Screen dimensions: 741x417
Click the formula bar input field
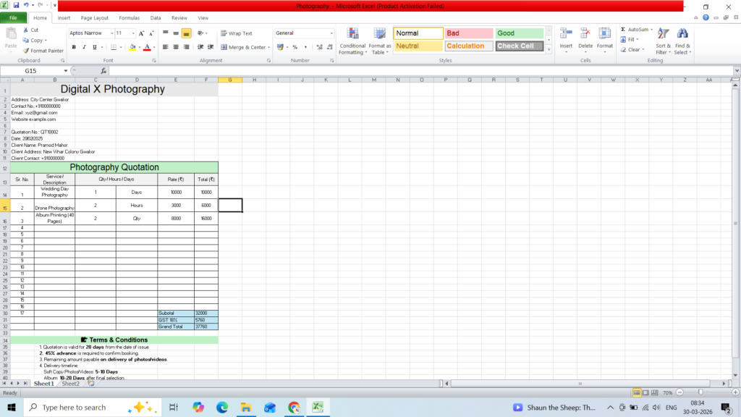(420, 71)
